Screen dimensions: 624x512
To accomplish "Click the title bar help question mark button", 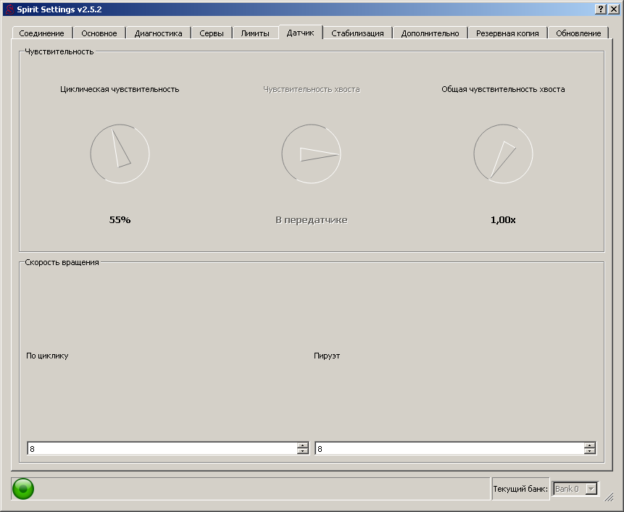I will click(x=600, y=9).
